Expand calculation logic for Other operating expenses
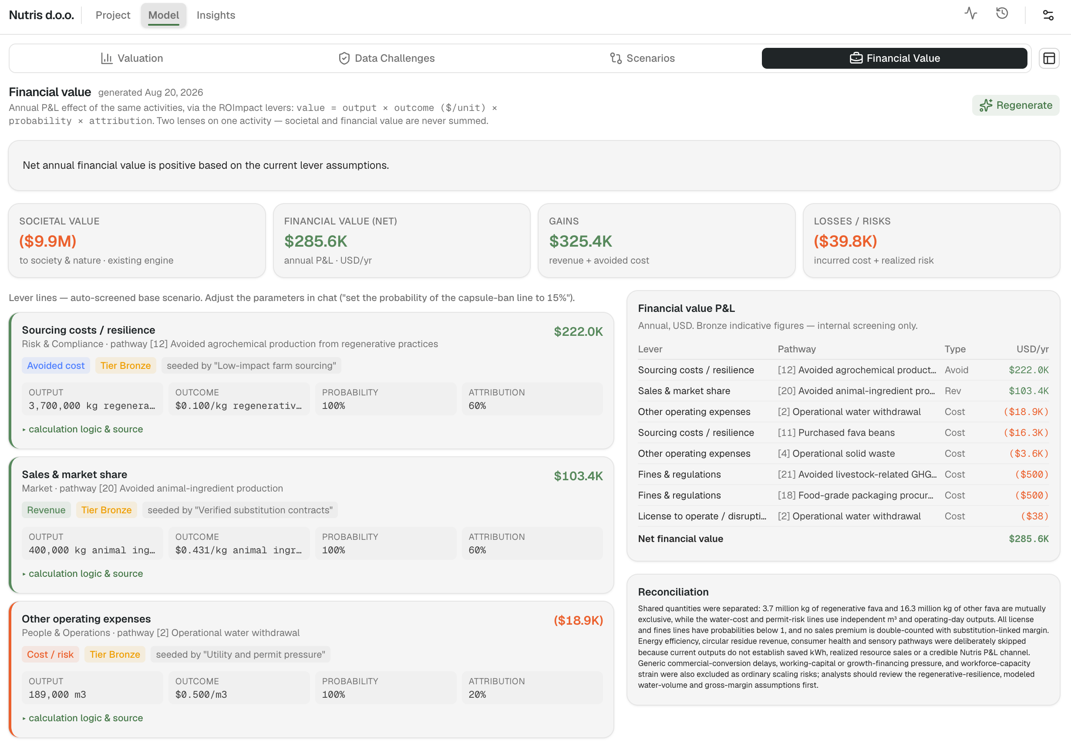 [x=82, y=718]
